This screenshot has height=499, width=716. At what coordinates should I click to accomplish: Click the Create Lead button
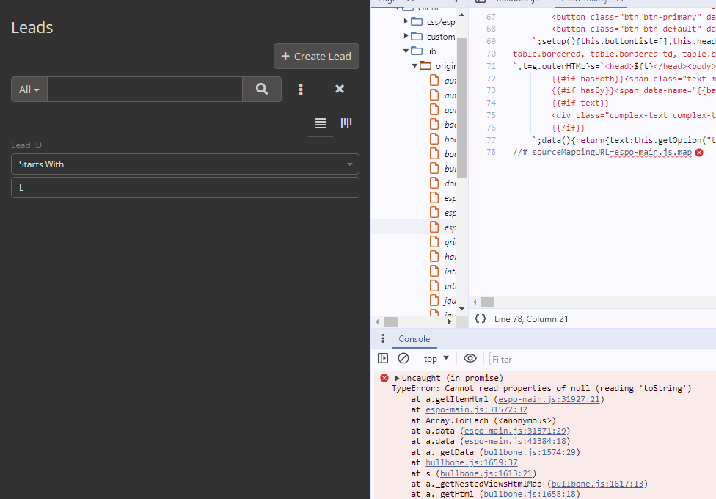(316, 56)
